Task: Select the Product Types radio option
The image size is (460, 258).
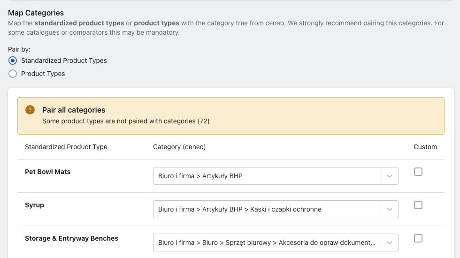Action: [13, 74]
